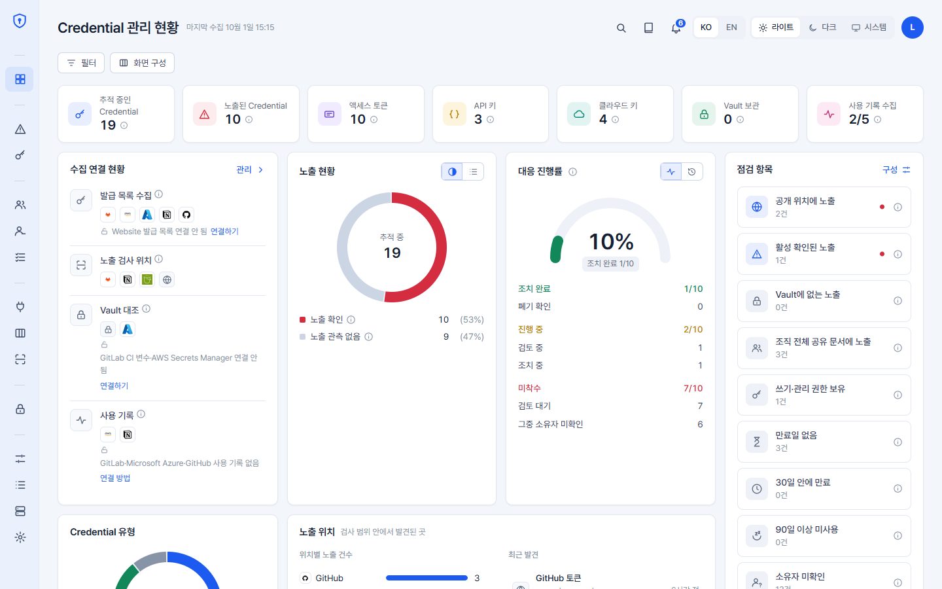This screenshot has height=589, width=942.
Task: Open the 노출된 Credential card
Action: pos(241,113)
